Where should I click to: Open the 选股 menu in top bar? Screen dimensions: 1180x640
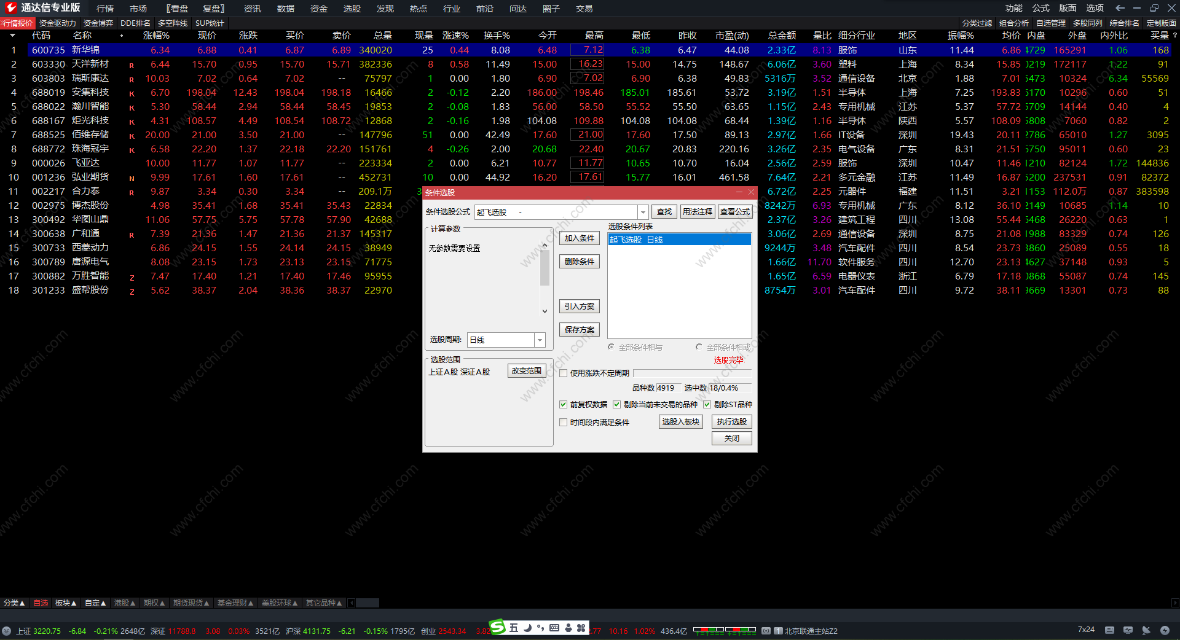[352, 9]
